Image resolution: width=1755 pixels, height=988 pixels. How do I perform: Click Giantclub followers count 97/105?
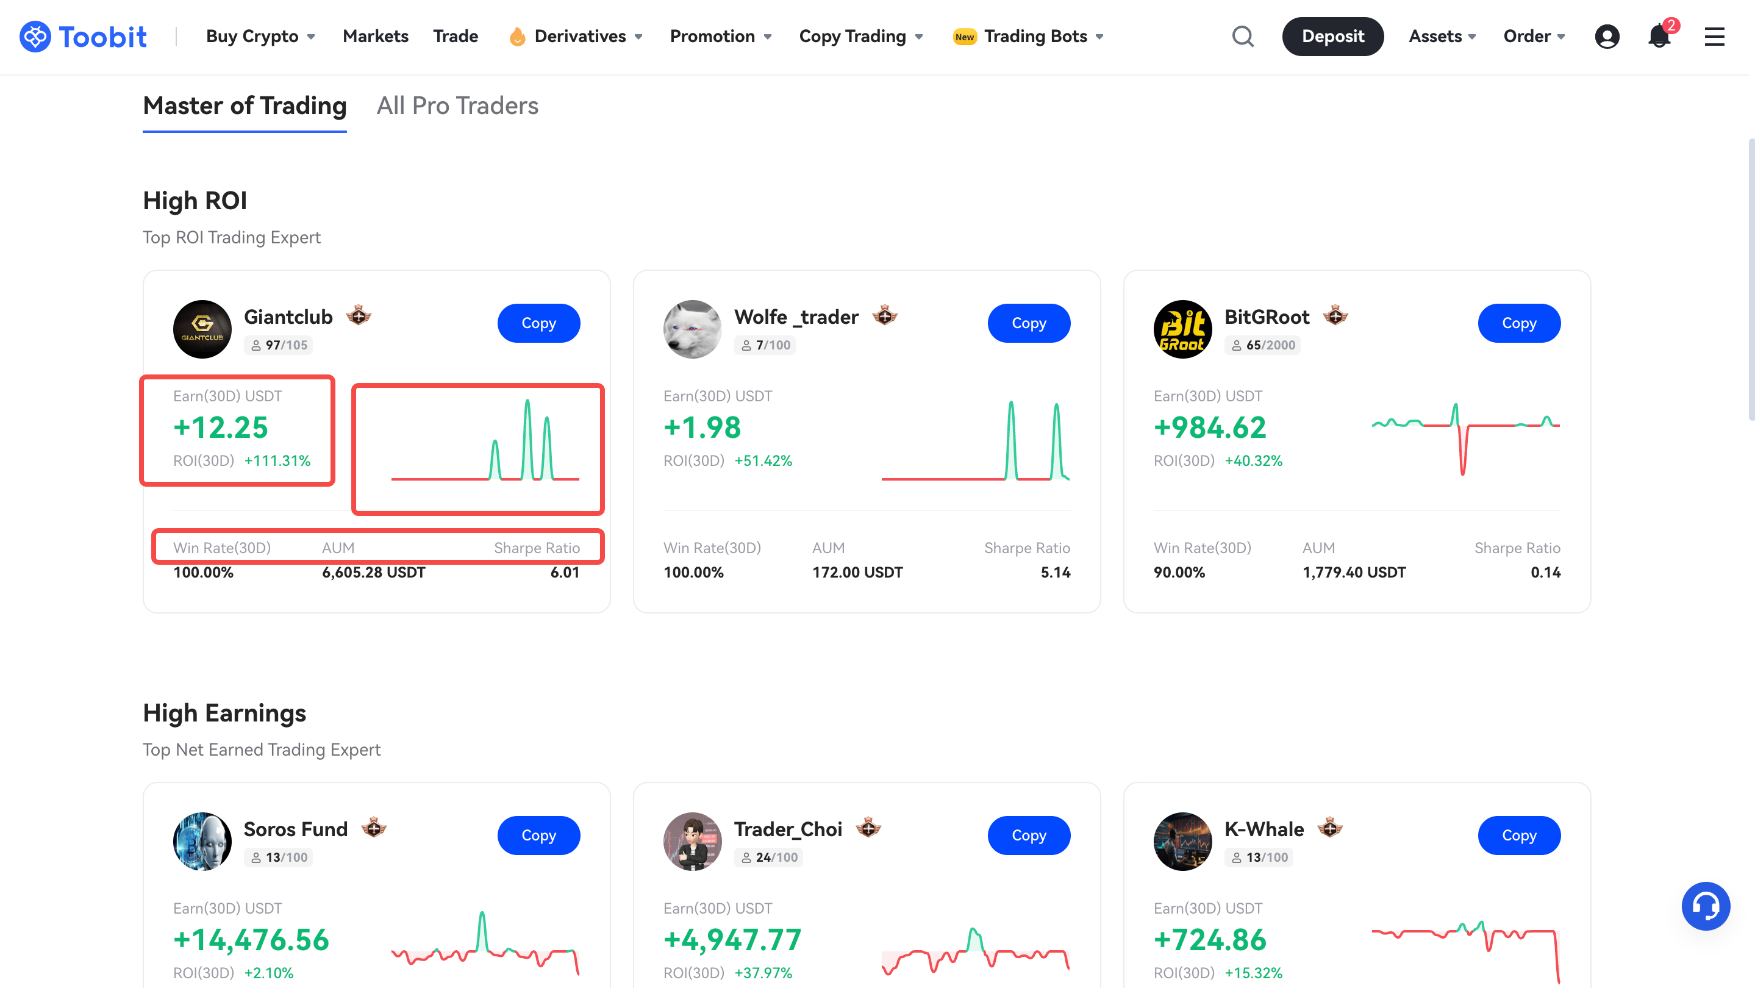(x=279, y=345)
